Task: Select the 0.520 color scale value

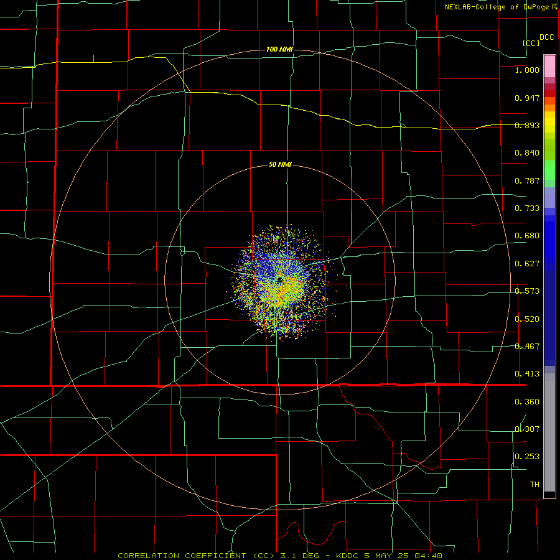Action: [x=527, y=319]
